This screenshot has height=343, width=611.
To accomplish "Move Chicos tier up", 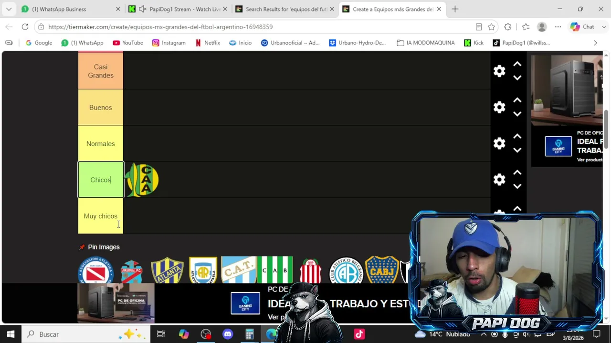I will 517,173.
